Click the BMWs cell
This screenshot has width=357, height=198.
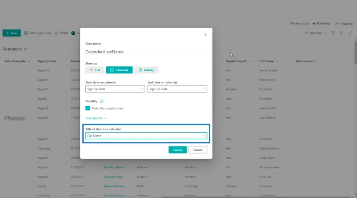pyautogui.click(x=140, y=186)
